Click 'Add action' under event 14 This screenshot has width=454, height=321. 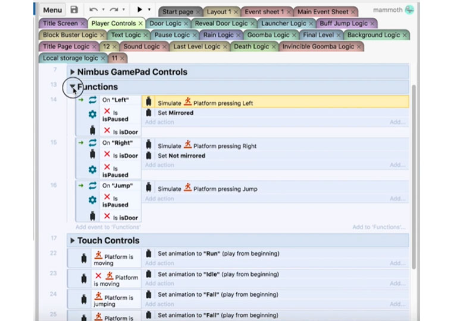(159, 122)
